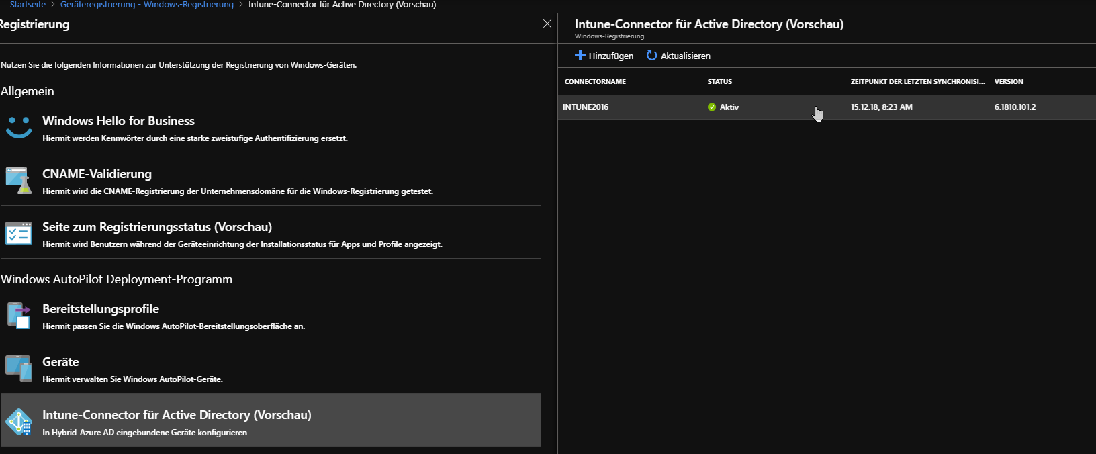The height and width of the screenshot is (454, 1096).
Task: Select the INTUNE2016 connector name cell
Action: click(x=586, y=107)
